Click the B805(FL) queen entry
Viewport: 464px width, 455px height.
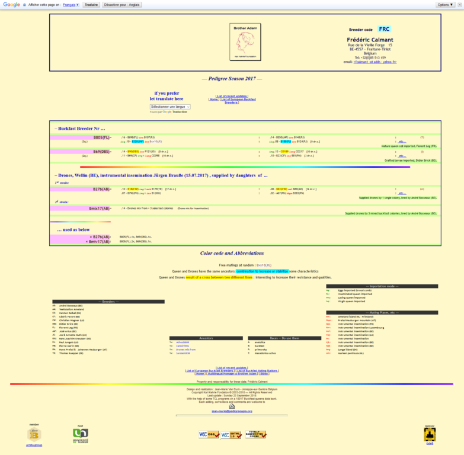(101, 137)
